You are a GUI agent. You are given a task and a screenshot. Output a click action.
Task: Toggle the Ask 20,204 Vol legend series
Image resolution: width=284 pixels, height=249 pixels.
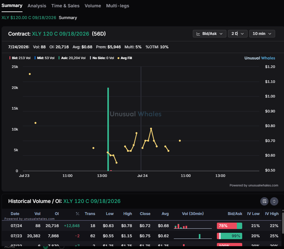72,58
